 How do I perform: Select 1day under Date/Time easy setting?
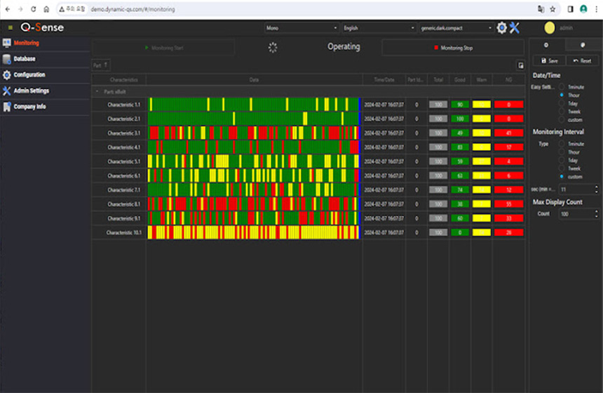(562, 103)
